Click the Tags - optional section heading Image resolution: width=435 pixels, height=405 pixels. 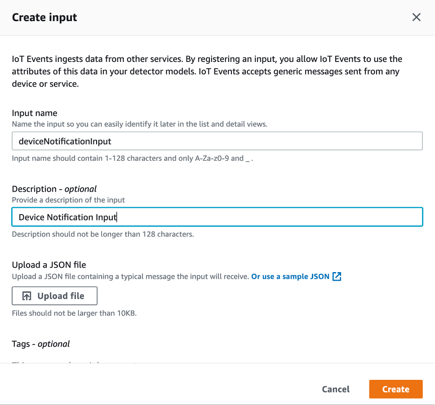point(40,343)
